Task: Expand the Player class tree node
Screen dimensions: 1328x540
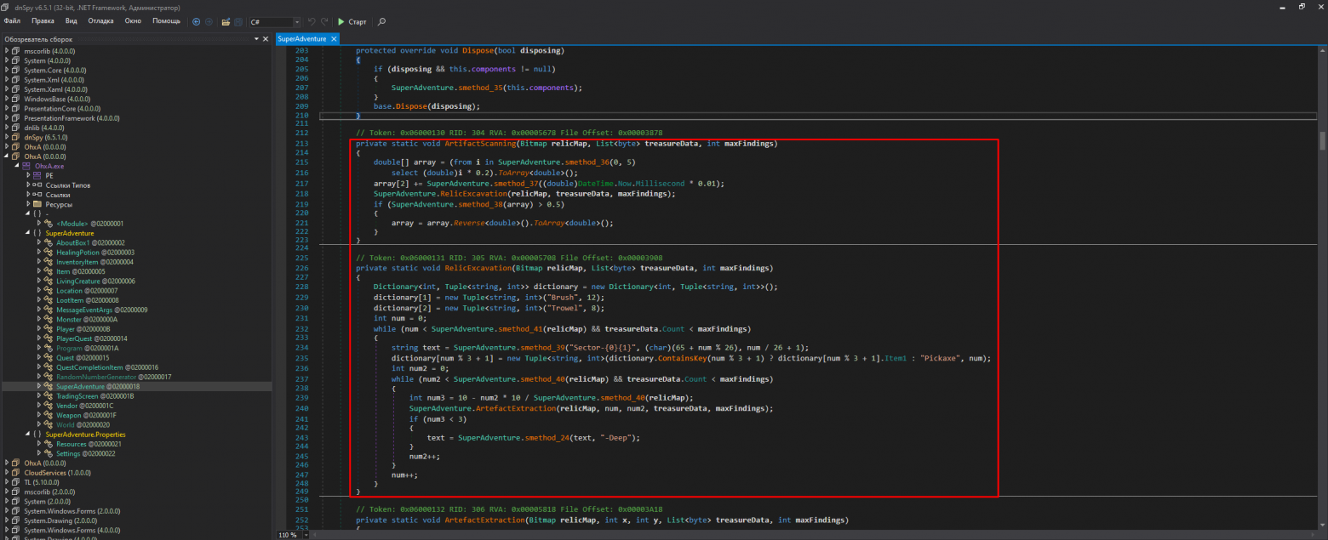Action: tap(39, 329)
